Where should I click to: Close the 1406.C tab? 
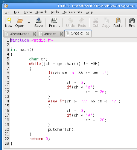(88, 34)
